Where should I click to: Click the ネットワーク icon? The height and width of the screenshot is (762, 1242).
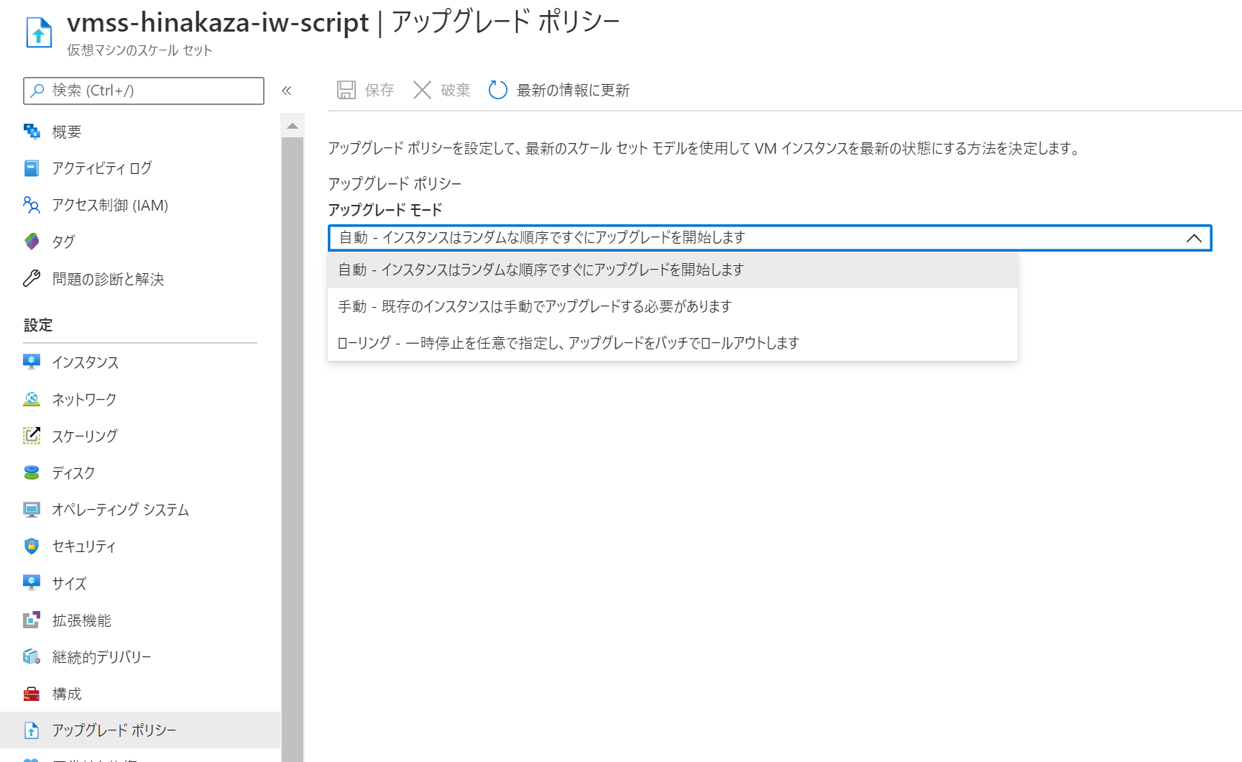point(32,399)
